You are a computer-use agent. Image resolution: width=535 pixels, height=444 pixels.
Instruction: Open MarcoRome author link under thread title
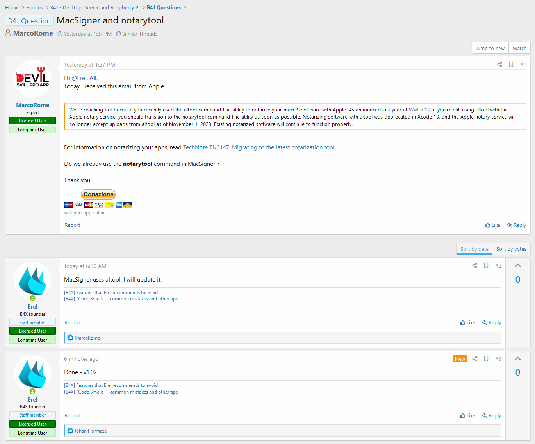pos(33,33)
